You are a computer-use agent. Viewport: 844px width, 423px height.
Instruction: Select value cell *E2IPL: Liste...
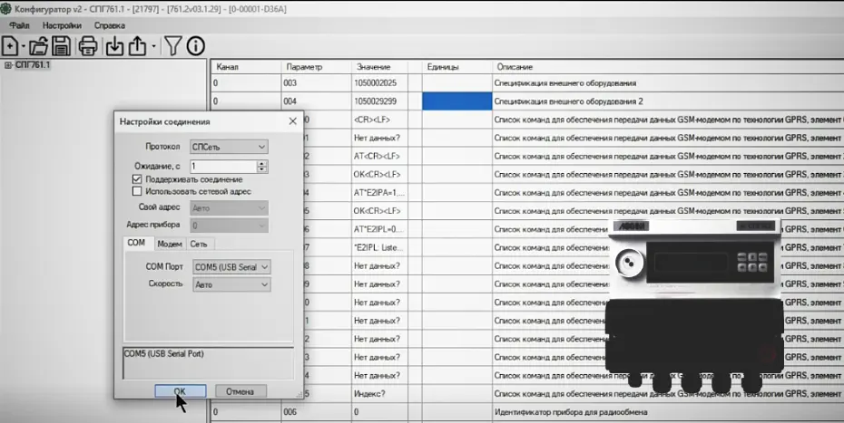[x=379, y=248]
